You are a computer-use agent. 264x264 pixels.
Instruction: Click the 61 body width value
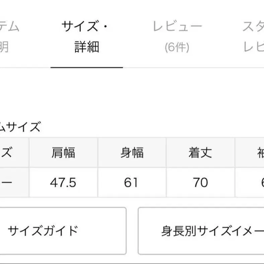coord(132,183)
